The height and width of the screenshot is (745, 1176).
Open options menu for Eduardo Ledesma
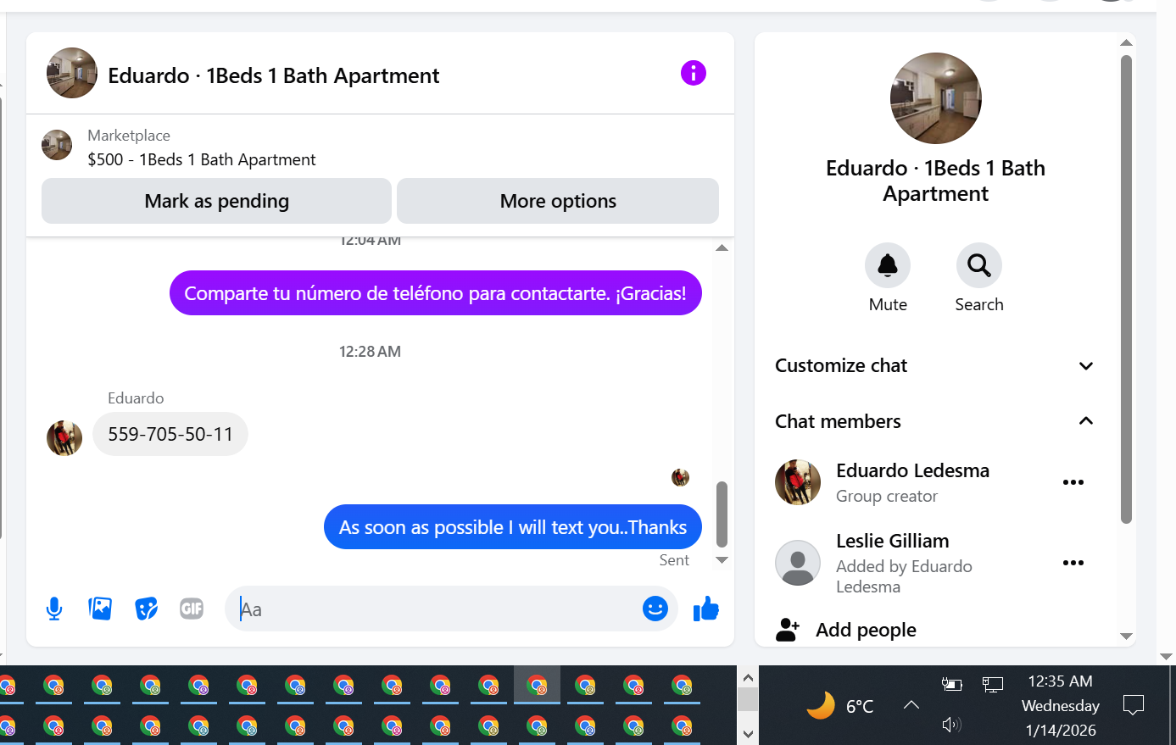(x=1073, y=482)
